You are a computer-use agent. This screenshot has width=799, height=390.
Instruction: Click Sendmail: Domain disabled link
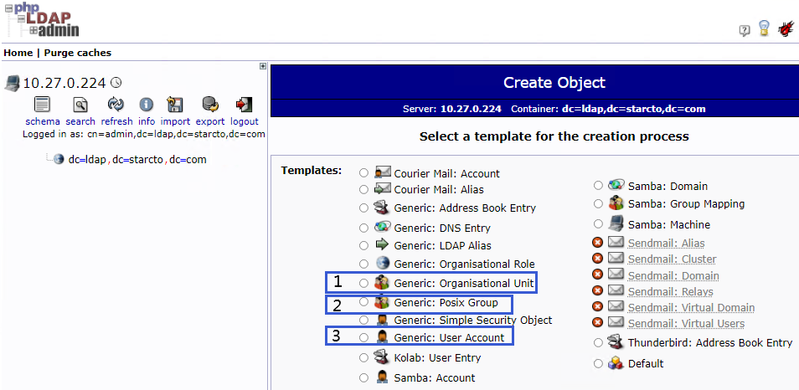[x=673, y=275]
